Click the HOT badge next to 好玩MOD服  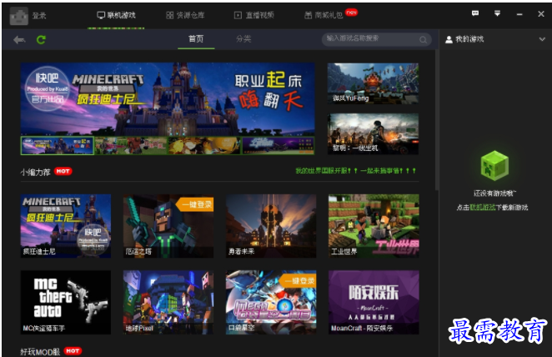tap(73, 351)
